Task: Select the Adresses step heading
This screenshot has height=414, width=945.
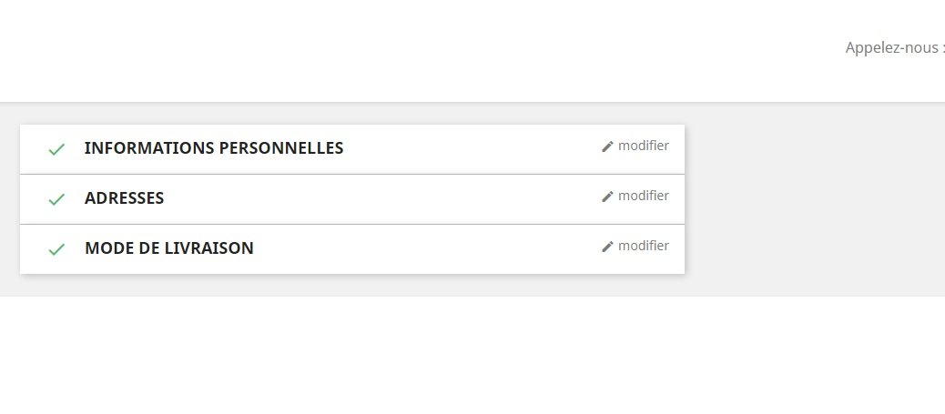Action: (124, 198)
